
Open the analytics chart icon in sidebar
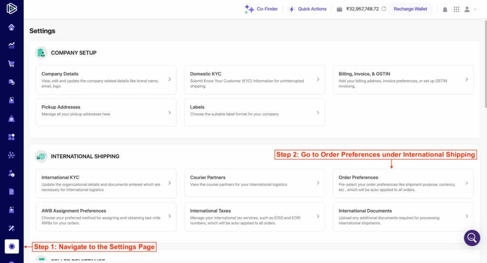pyautogui.click(x=11, y=46)
